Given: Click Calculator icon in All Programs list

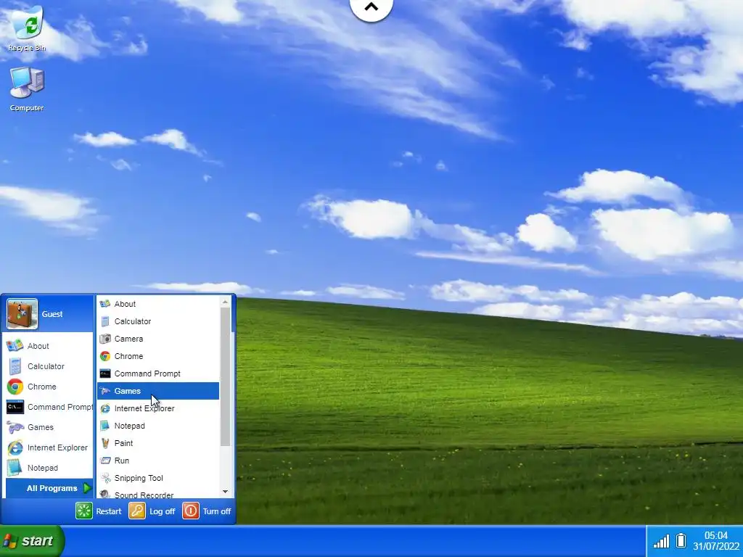Looking at the screenshot, I should pyautogui.click(x=105, y=321).
